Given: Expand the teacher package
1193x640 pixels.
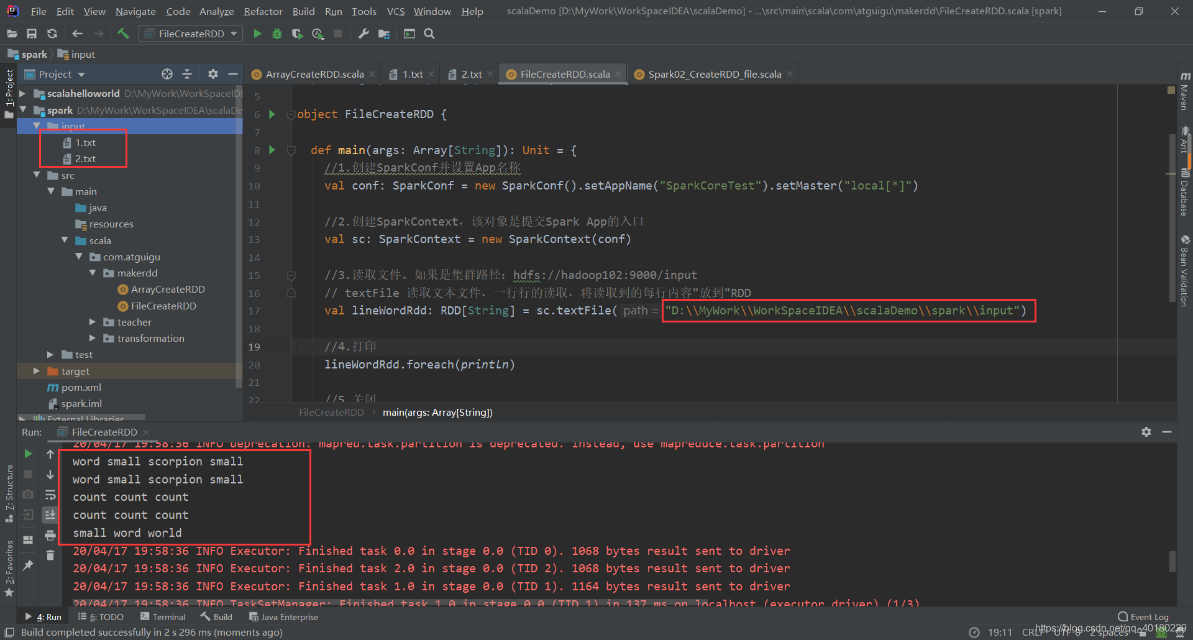Looking at the screenshot, I should 93,322.
